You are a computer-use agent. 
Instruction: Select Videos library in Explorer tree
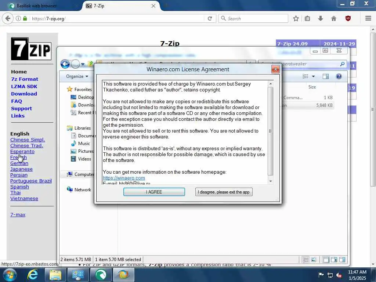[x=84, y=159]
